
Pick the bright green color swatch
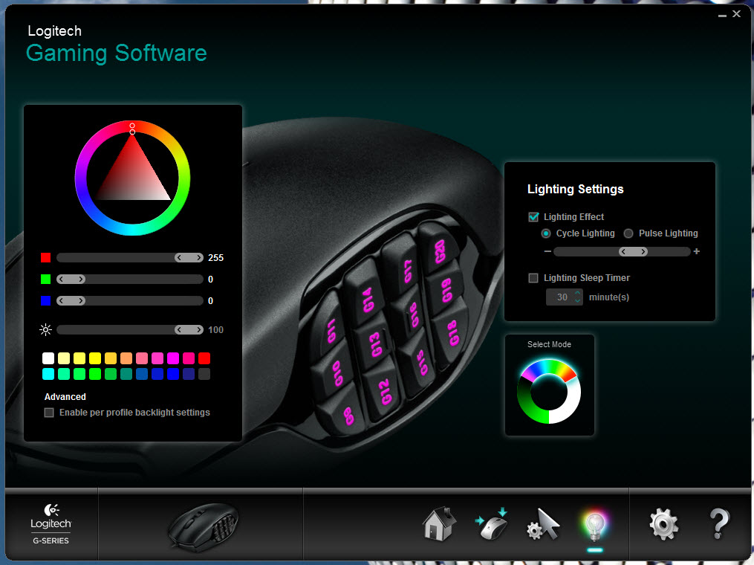tap(95, 374)
